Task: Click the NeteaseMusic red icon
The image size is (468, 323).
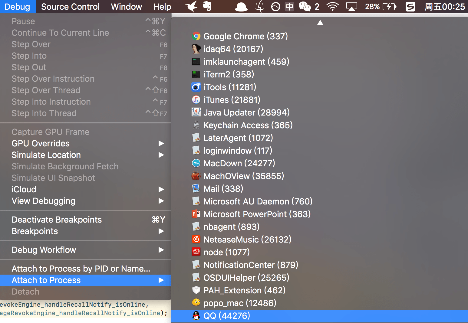Action: (x=196, y=240)
